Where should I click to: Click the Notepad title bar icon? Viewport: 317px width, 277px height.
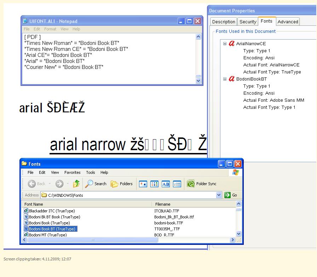pyautogui.click(x=25, y=21)
